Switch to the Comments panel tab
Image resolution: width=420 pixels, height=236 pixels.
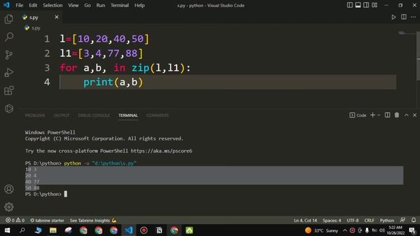[157, 115]
